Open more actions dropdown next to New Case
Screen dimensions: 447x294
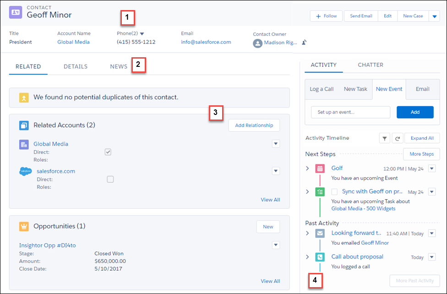click(x=435, y=16)
